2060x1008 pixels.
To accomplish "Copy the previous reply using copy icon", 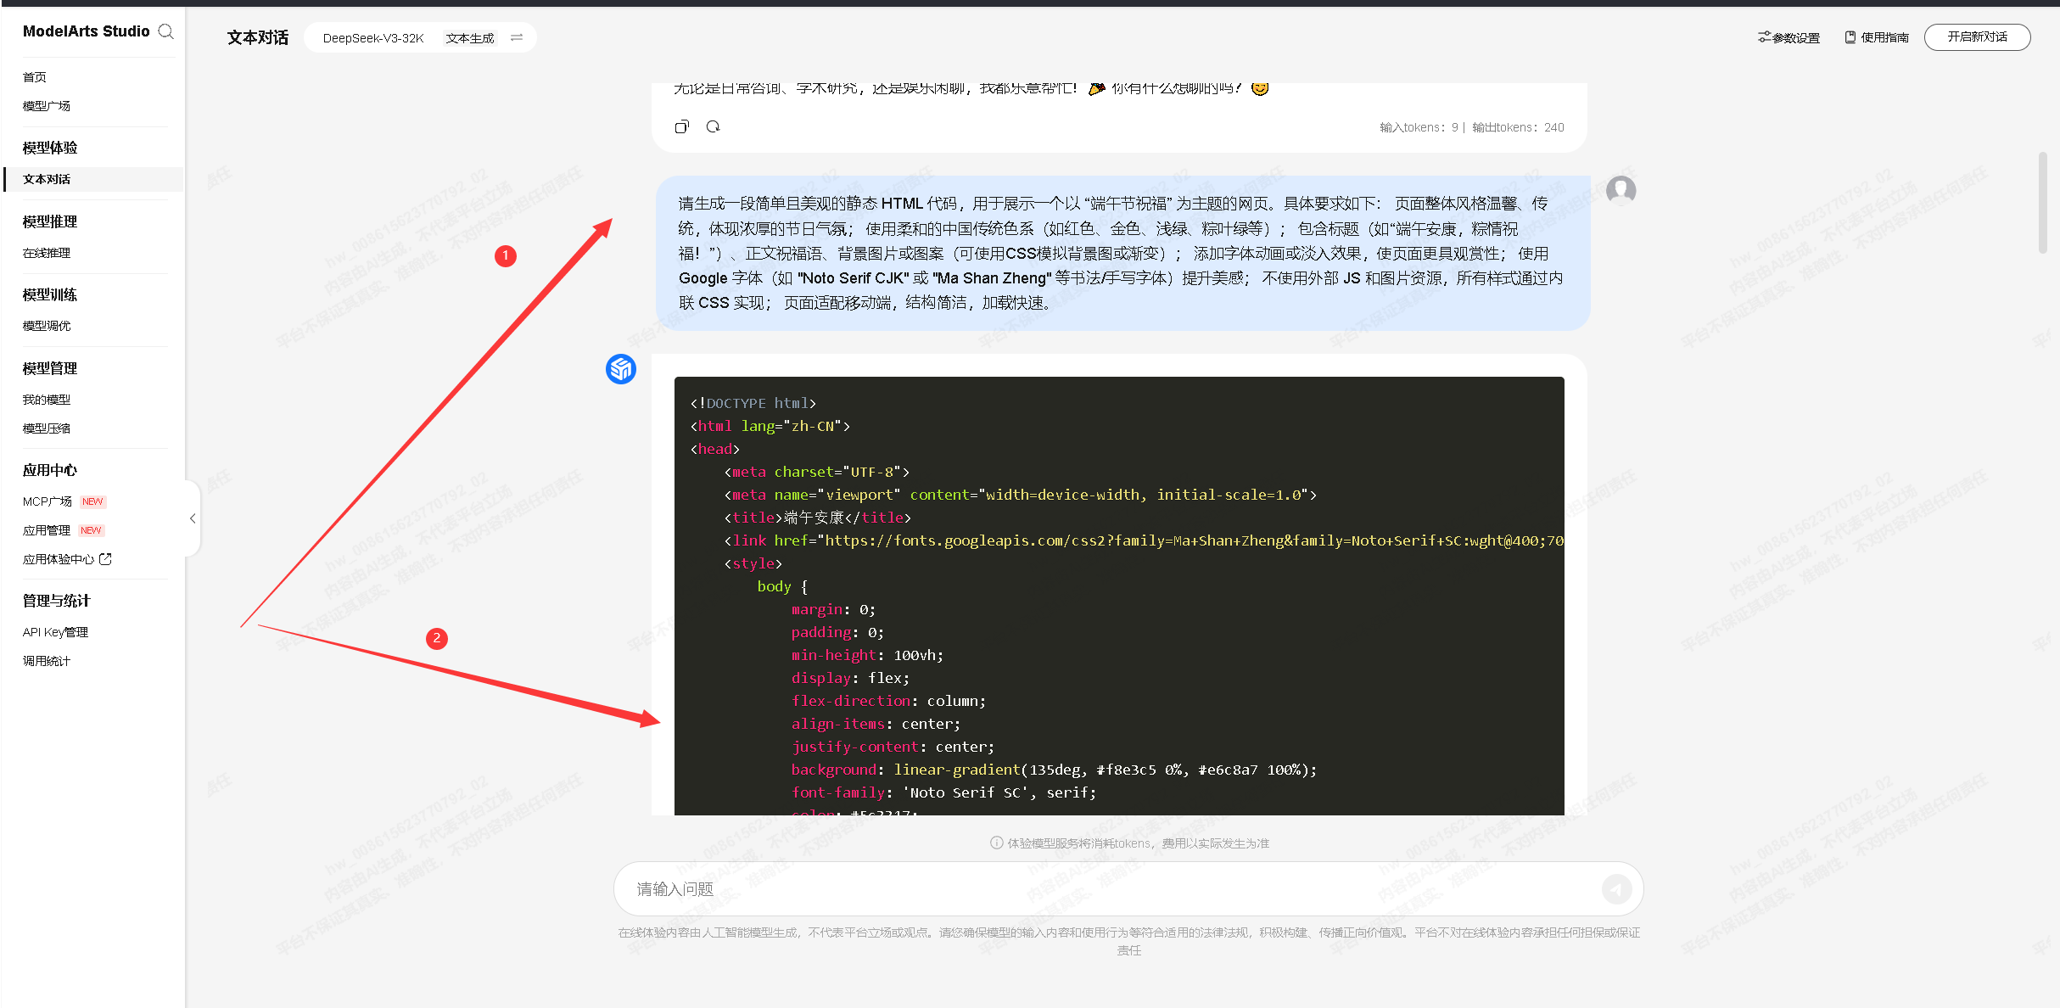I will [x=681, y=127].
